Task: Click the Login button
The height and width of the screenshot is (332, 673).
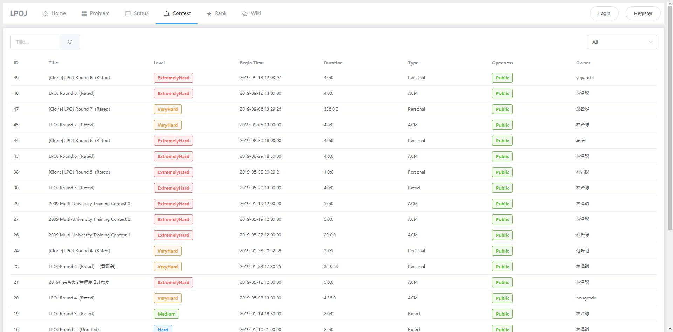Action: click(604, 13)
